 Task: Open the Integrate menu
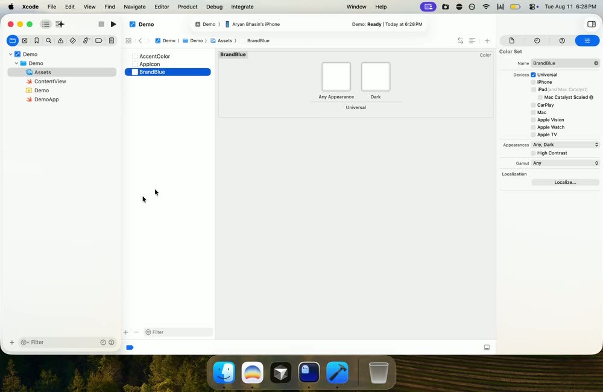coord(242,7)
